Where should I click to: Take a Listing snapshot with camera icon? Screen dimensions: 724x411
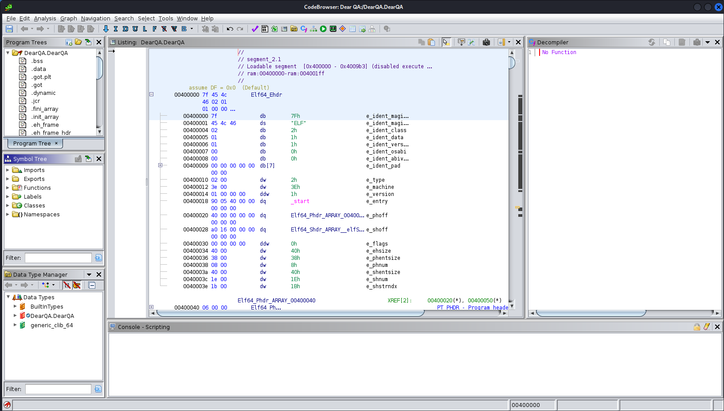tap(486, 42)
